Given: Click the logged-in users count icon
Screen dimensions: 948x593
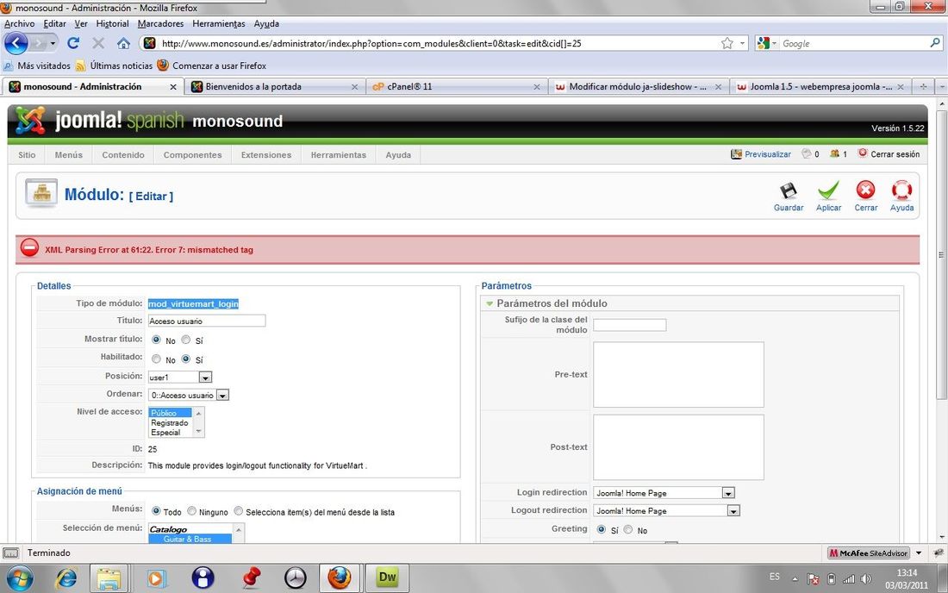Looking at the screenshot, I should point(834,153).
